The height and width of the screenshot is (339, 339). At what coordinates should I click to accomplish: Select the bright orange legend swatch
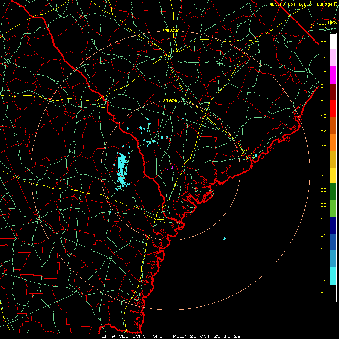click(333, 142)
